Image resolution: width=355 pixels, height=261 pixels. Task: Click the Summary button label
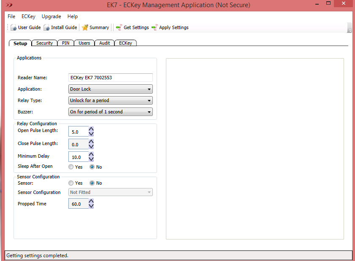pos(99,27)
